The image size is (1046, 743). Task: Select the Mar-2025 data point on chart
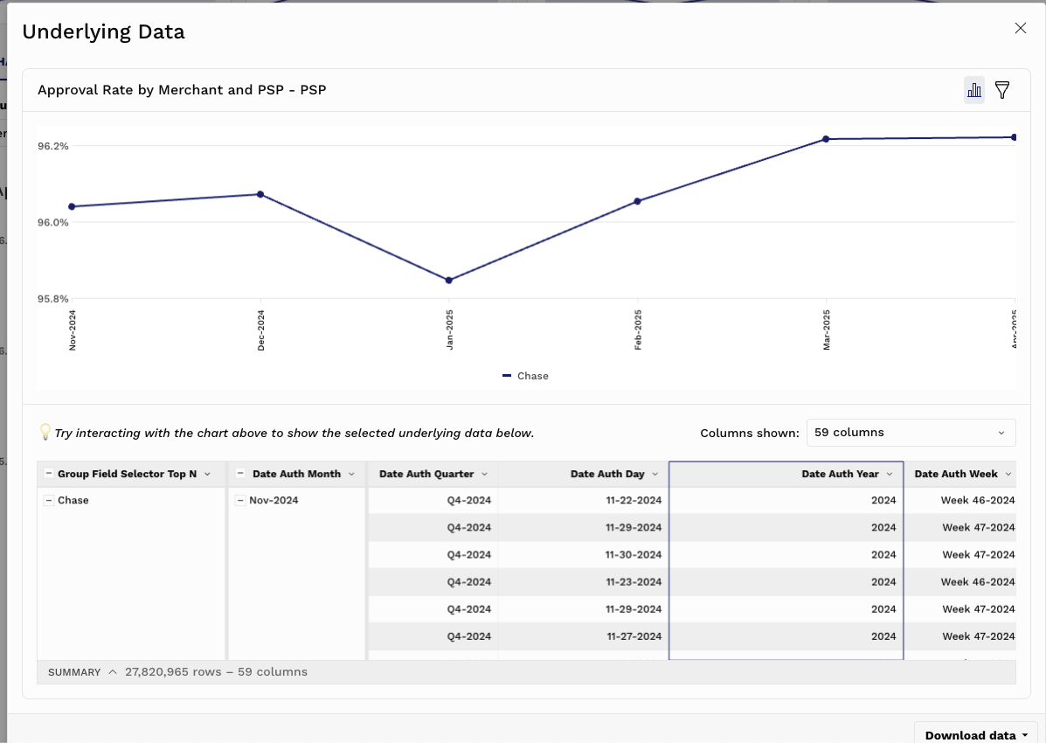coord(826,139)
